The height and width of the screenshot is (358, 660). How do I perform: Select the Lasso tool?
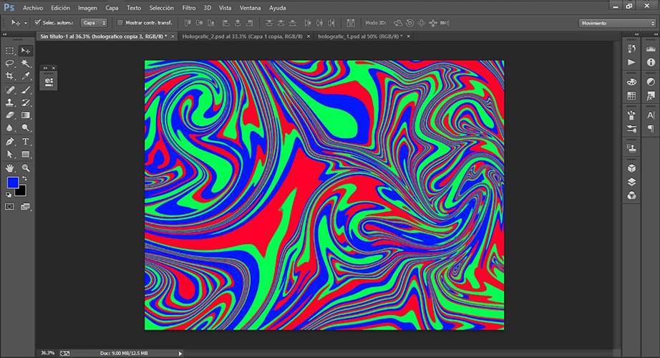10,64
